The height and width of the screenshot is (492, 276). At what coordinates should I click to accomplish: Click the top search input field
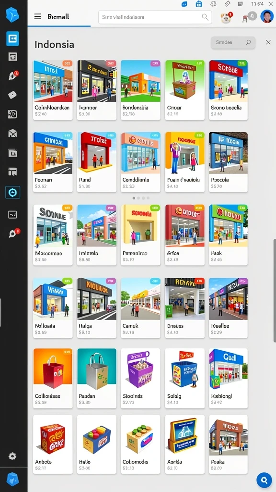click(155, 17)
